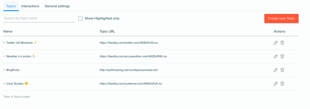Edit the Twitter UK Moments topic
310x109 pixels.
coord(275,43)
